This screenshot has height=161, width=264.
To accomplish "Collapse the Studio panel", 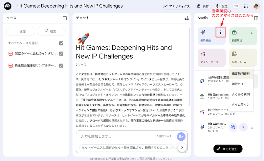I will click(x=256, y=18).
